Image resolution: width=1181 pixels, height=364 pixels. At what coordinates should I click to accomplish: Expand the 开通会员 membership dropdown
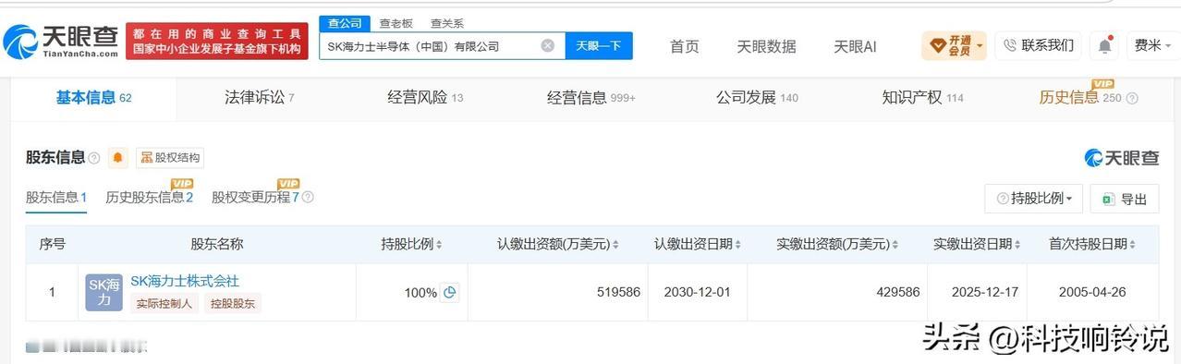pos(955,45)
